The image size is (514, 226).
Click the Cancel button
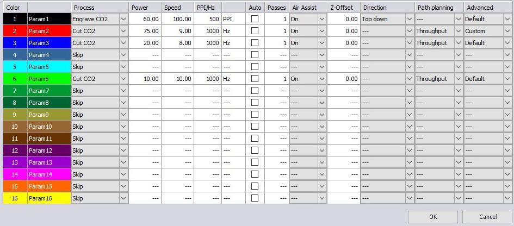[487, 217]
